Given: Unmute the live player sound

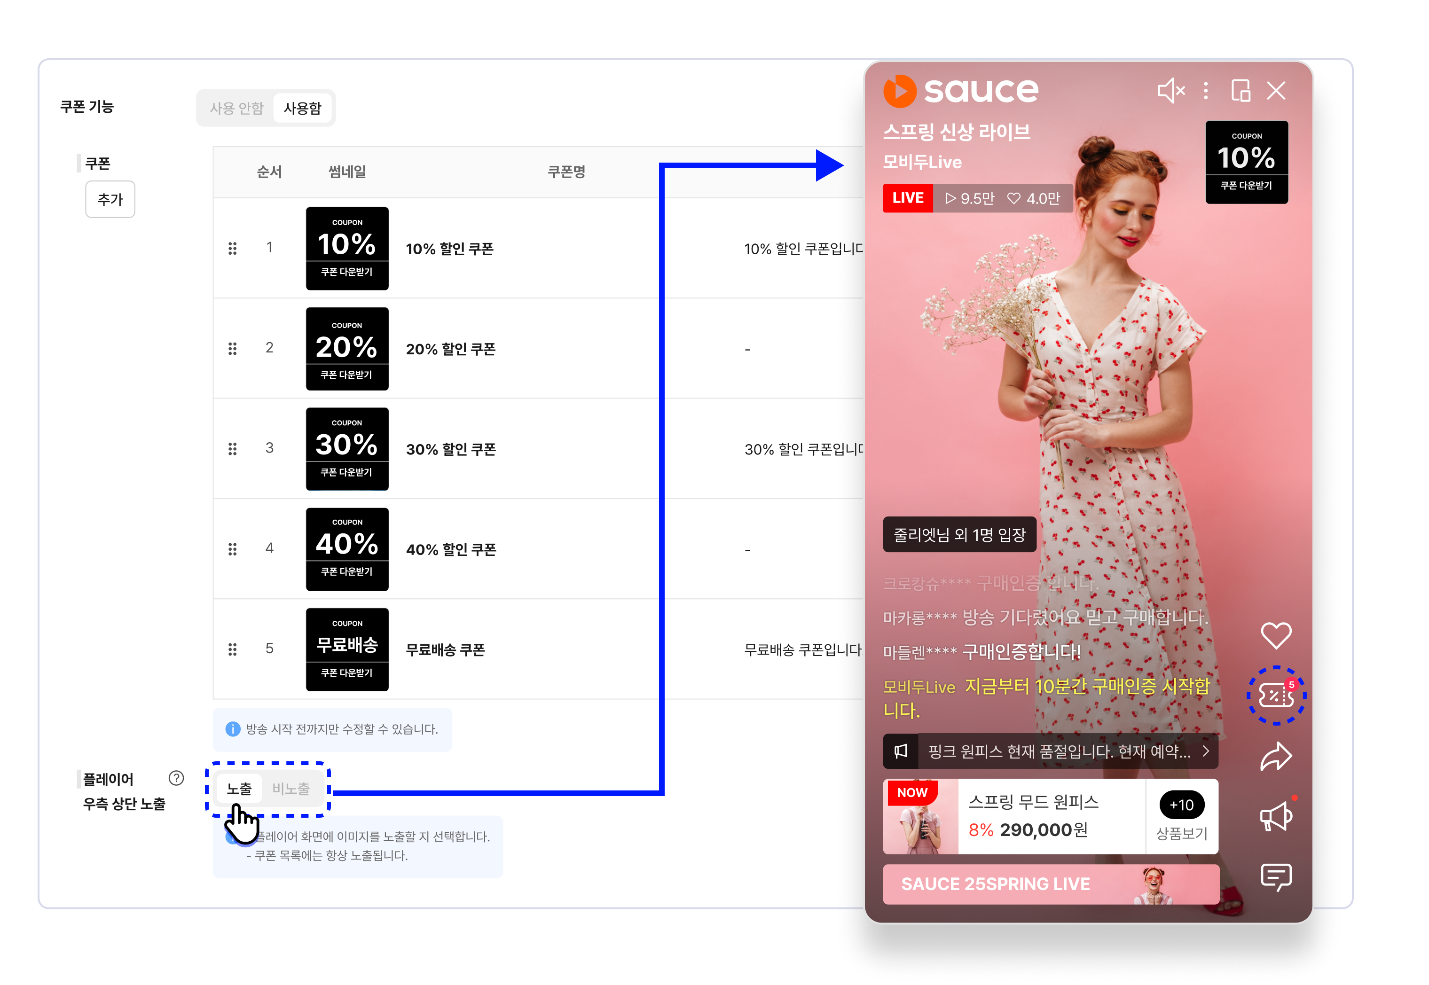Looking at the screenshot, I should [x=1170, y=91].
